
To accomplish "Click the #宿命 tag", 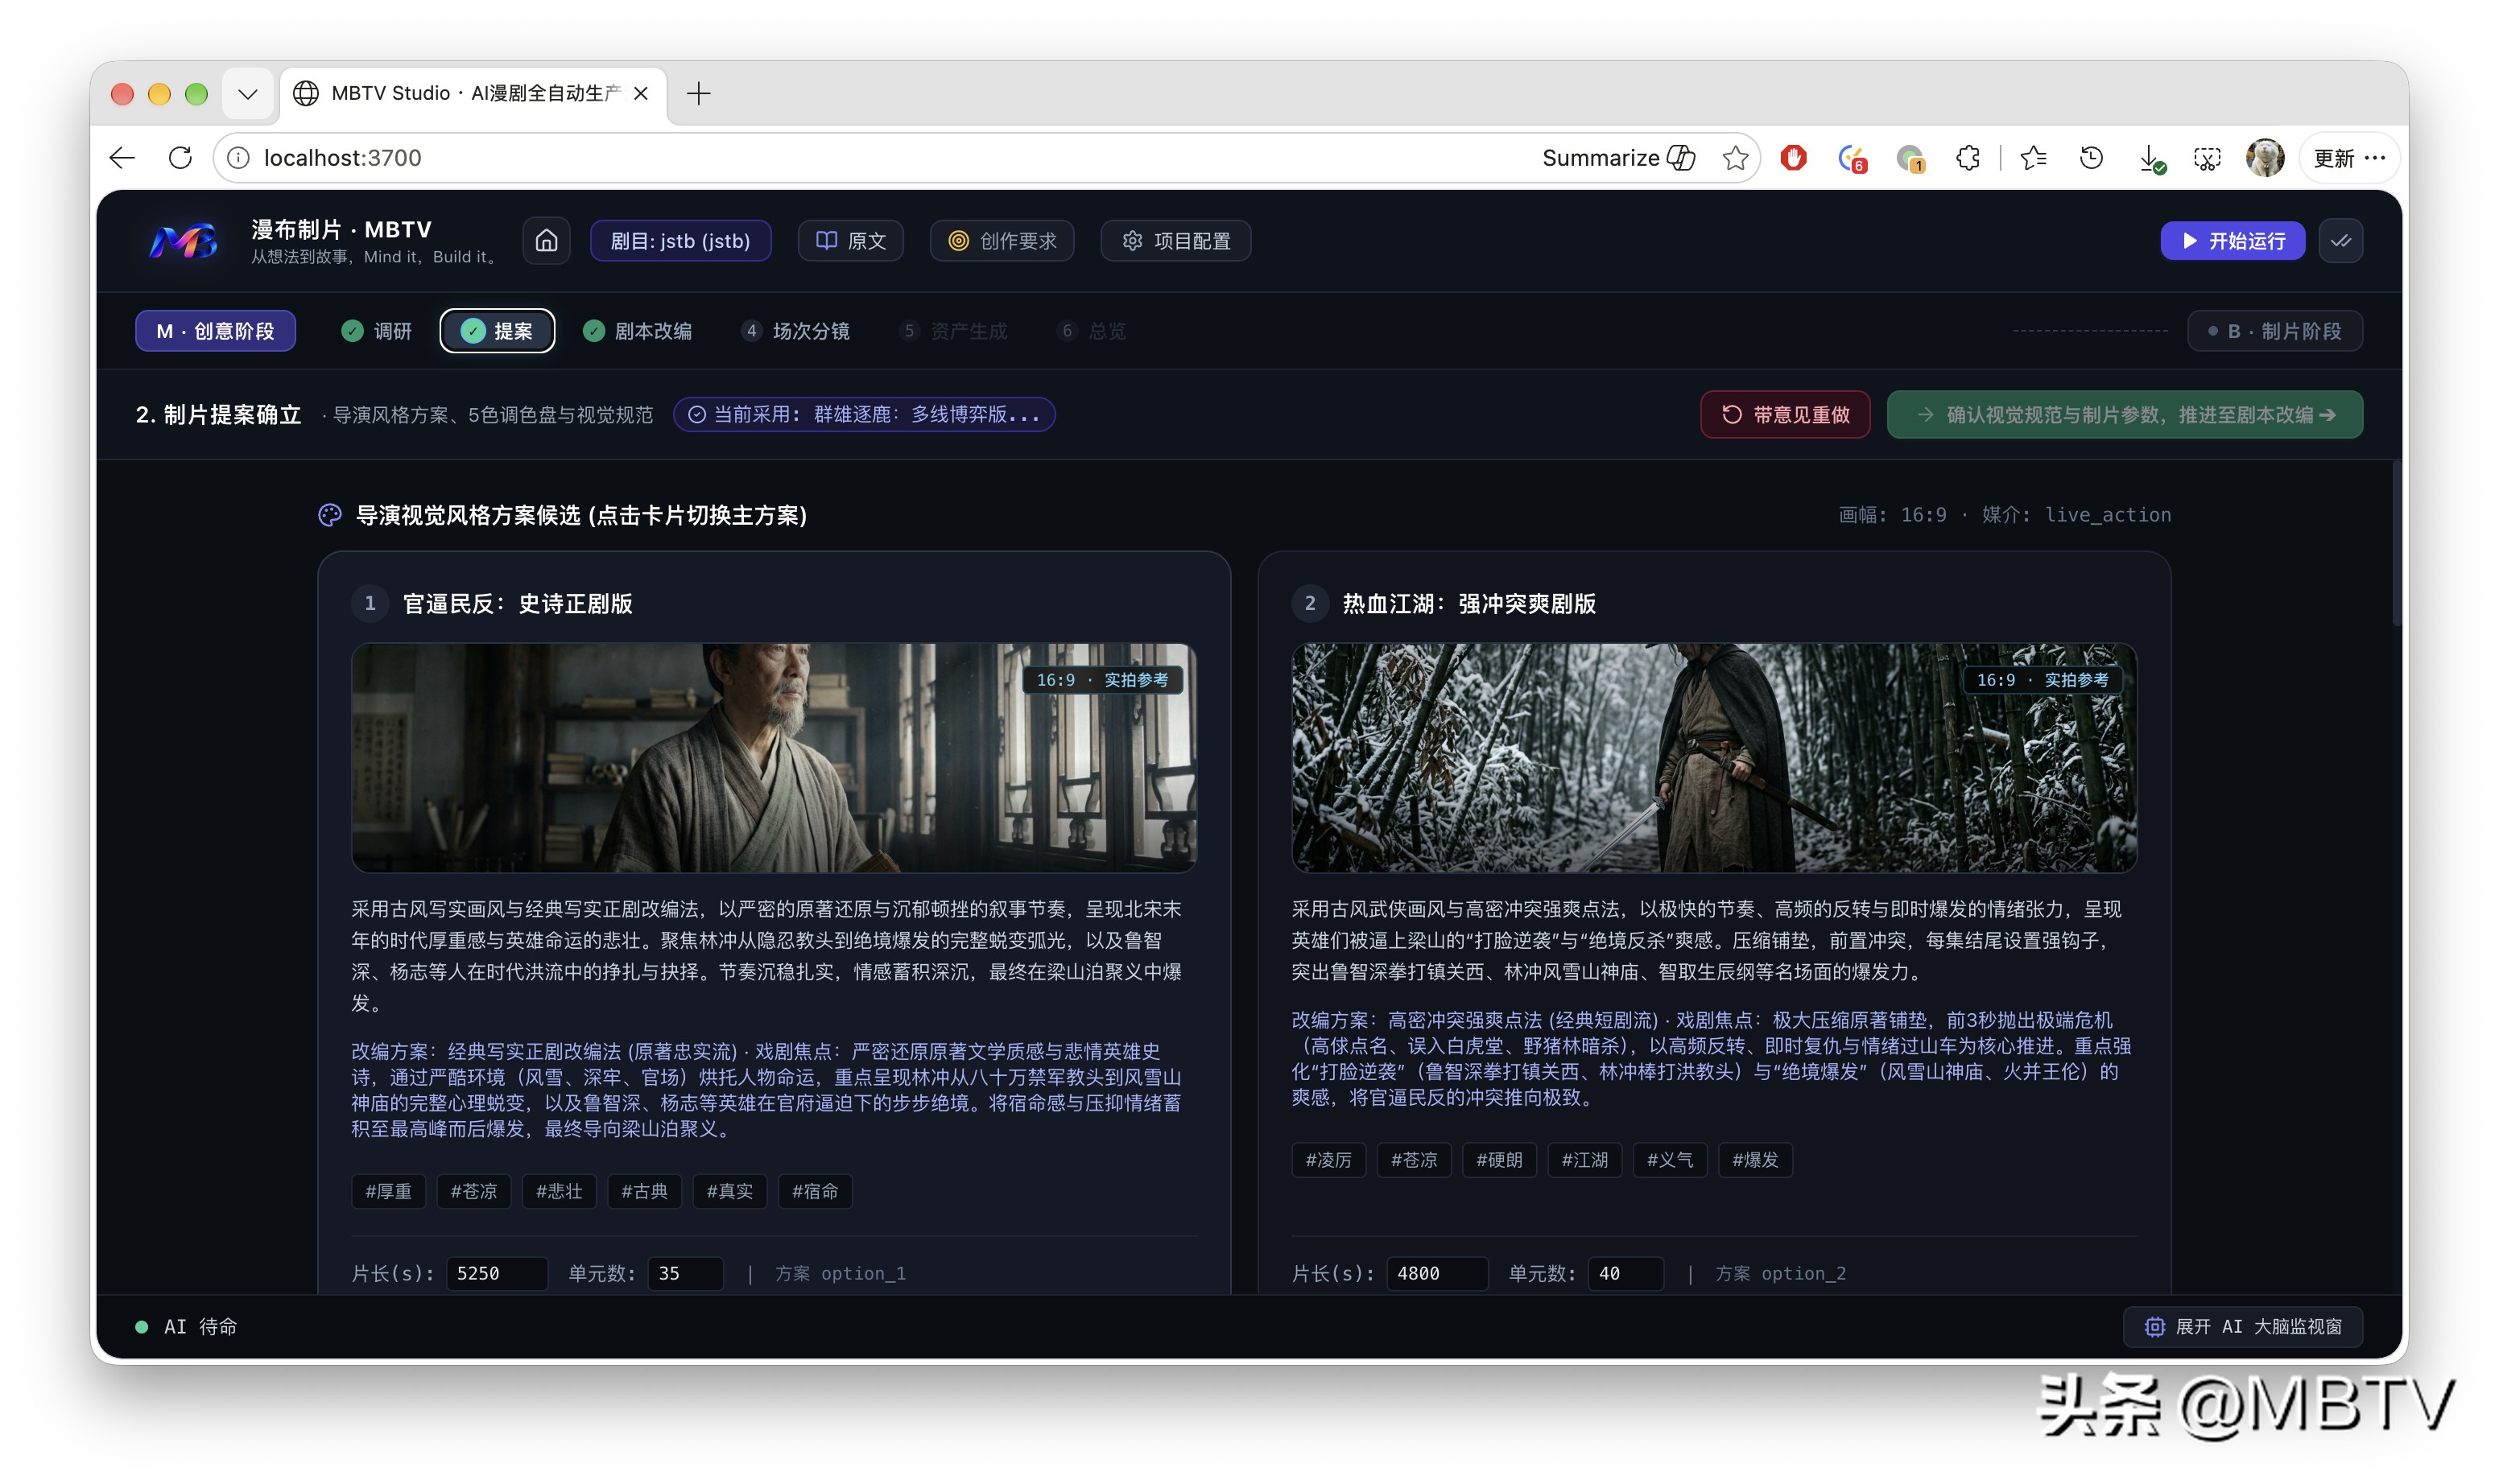I will click(x=816, y=1191).
